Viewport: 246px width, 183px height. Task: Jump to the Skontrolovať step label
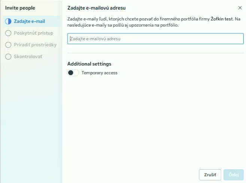28,57
